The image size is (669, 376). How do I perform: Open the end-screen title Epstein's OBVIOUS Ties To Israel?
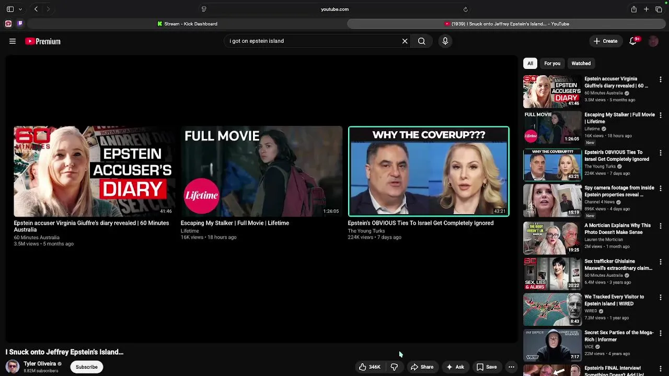[x=421, y=223]
